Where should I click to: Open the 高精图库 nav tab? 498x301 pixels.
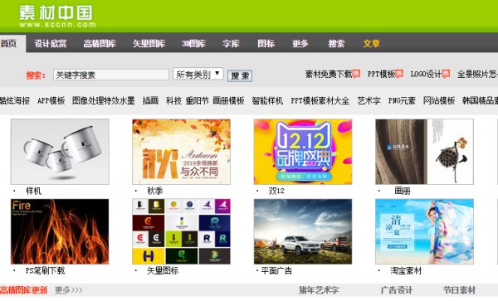point(100,43)
